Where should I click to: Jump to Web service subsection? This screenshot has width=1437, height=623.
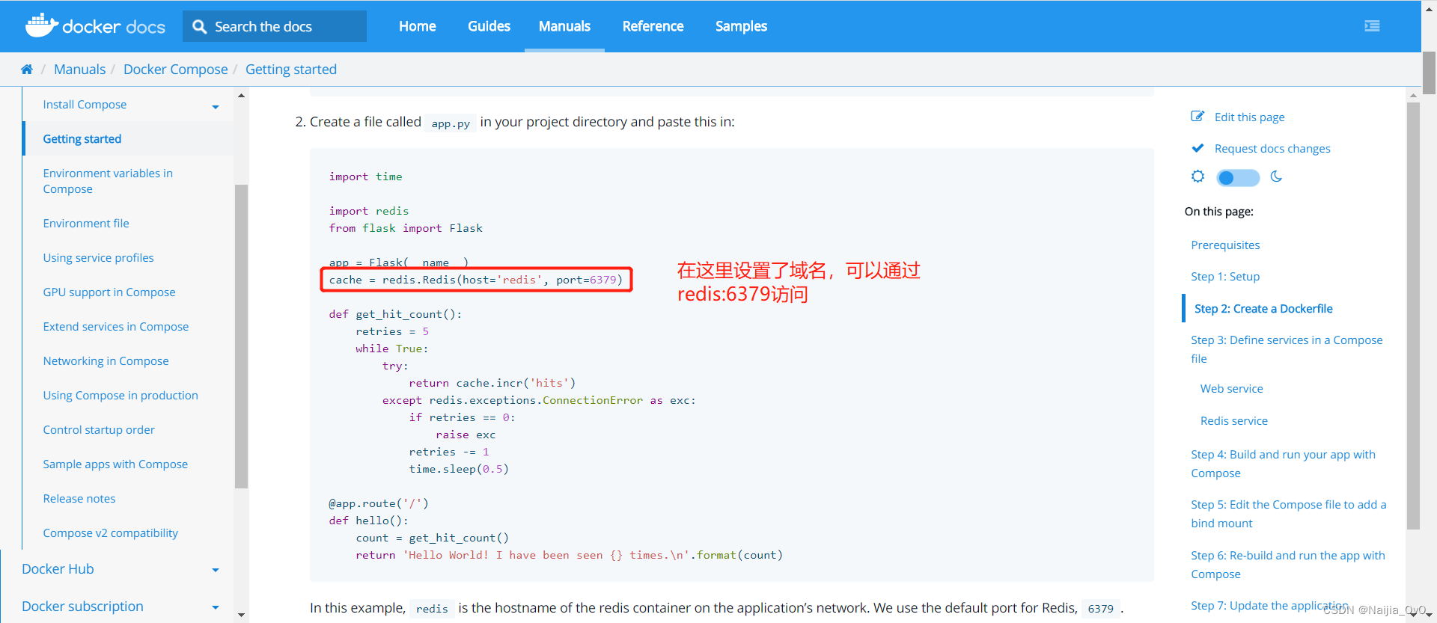click(1231, 389)
